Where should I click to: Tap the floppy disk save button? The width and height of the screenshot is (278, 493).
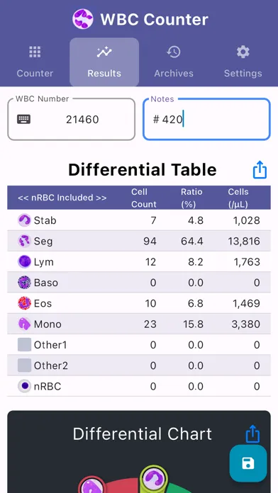248,463
